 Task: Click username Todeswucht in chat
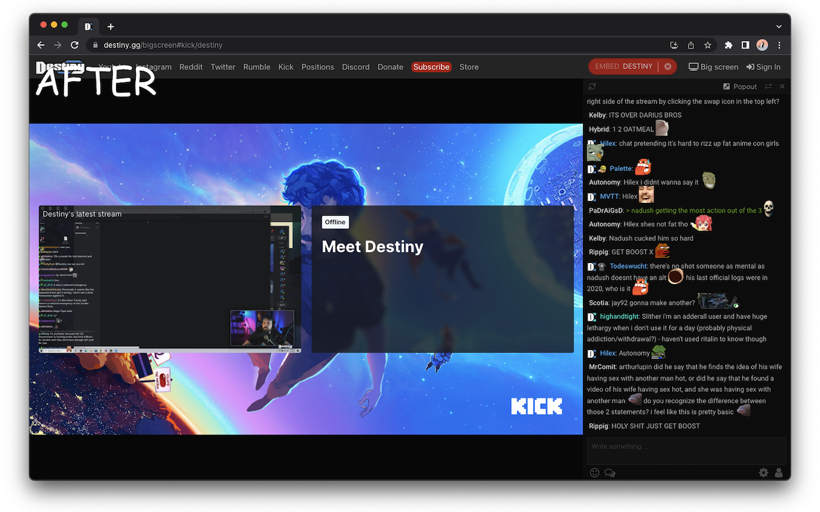628,266
